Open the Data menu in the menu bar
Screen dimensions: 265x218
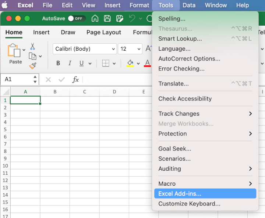(x=189, y=5)
